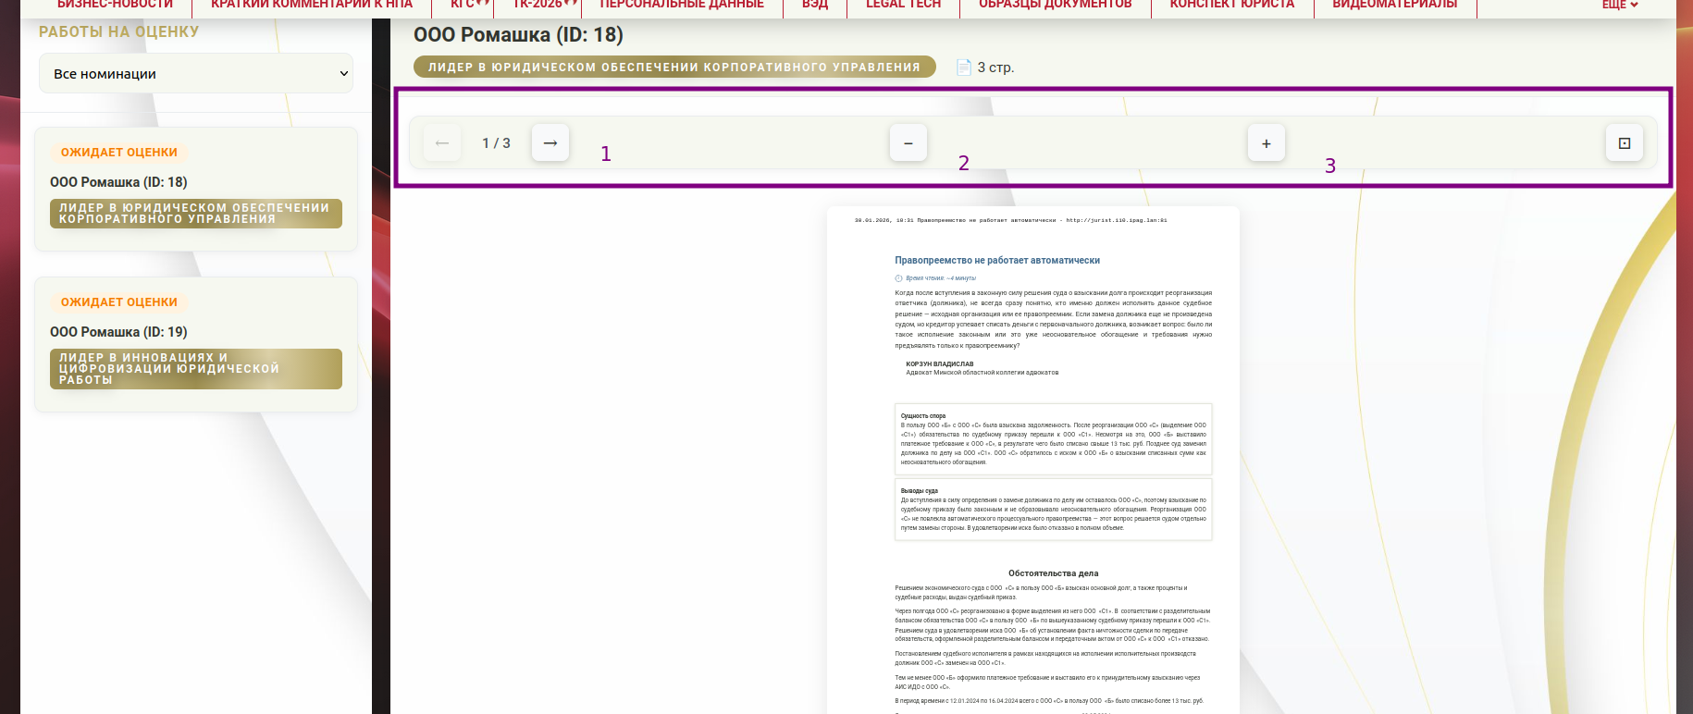Open the "Персональные данные" menu item
Screen dimensions: 1693x714
[682, 6]
